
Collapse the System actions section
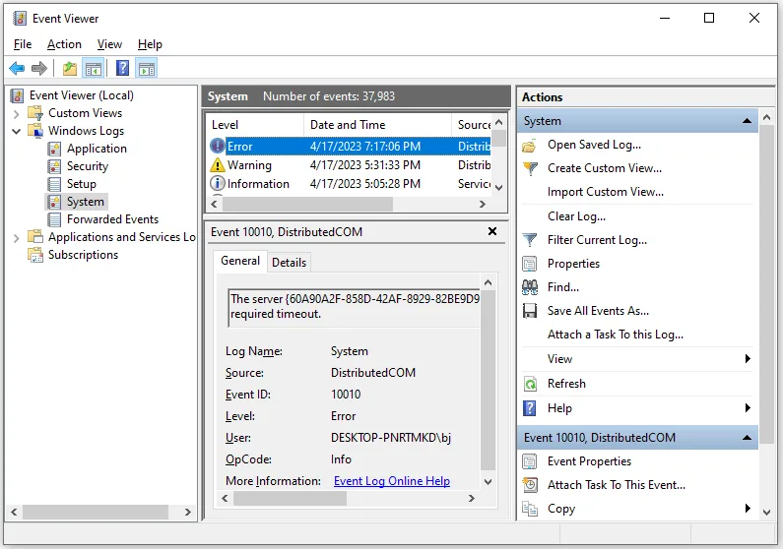[x=747, y=121]
